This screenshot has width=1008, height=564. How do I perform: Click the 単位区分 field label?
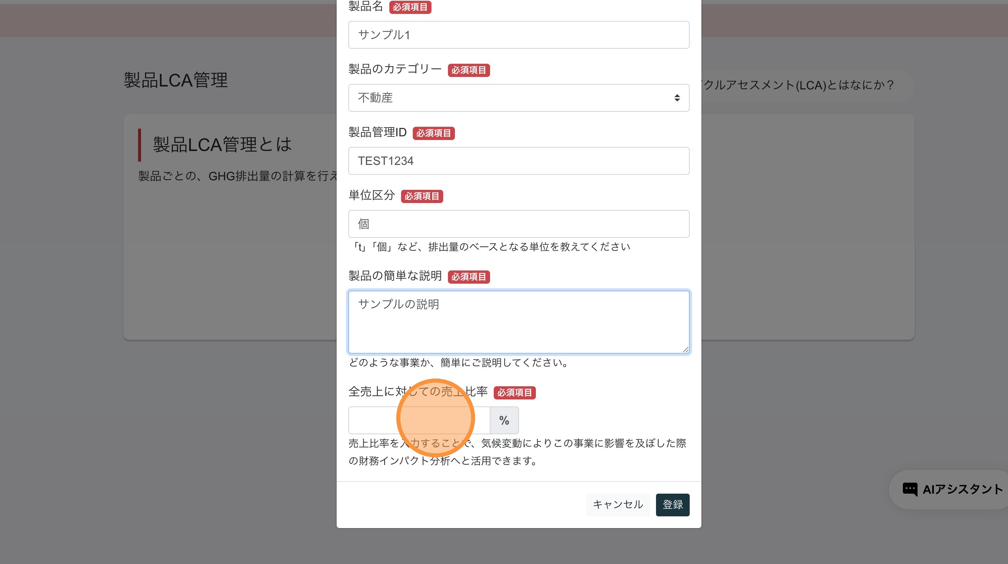click(371, 195)
